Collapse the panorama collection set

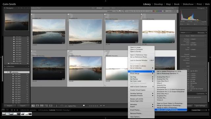[x=8, y=72]
